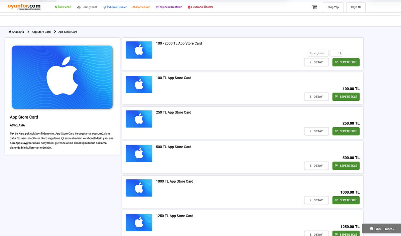Click the 250.00 TL price
Viewport: 401px width, 236px height.
(351, 123)
